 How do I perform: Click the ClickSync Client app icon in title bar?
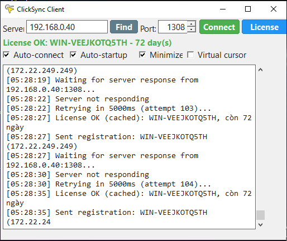(9, 9)
